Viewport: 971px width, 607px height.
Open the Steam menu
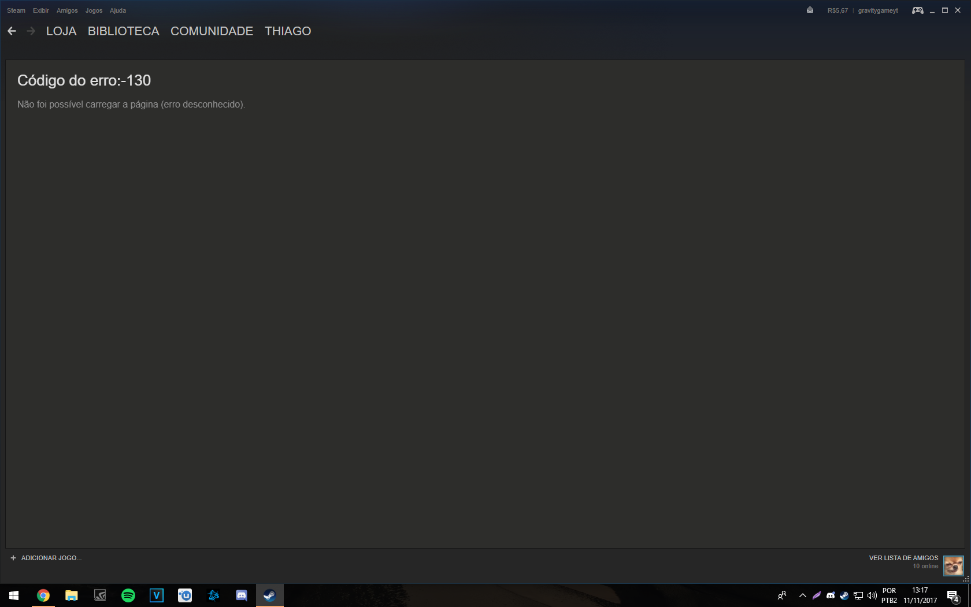pyautogui.click(x=16, y=10)
